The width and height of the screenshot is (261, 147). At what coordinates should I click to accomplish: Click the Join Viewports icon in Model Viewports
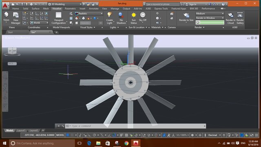71,18
